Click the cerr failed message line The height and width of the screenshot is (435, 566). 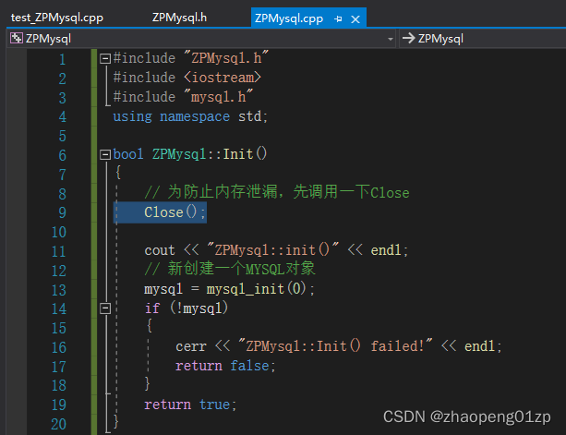tap(339, 346)
